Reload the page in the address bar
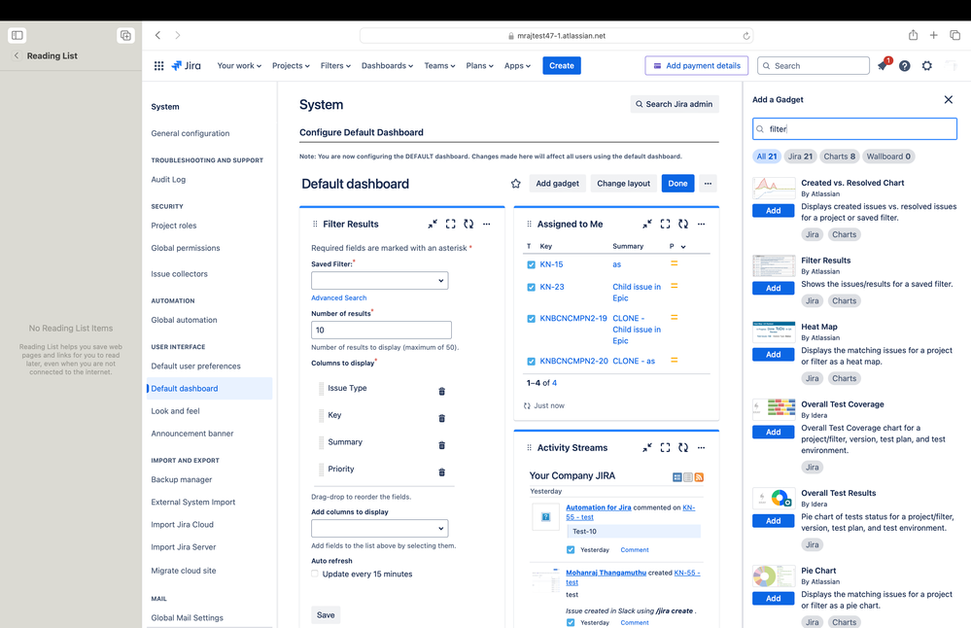 click(746, 36)
